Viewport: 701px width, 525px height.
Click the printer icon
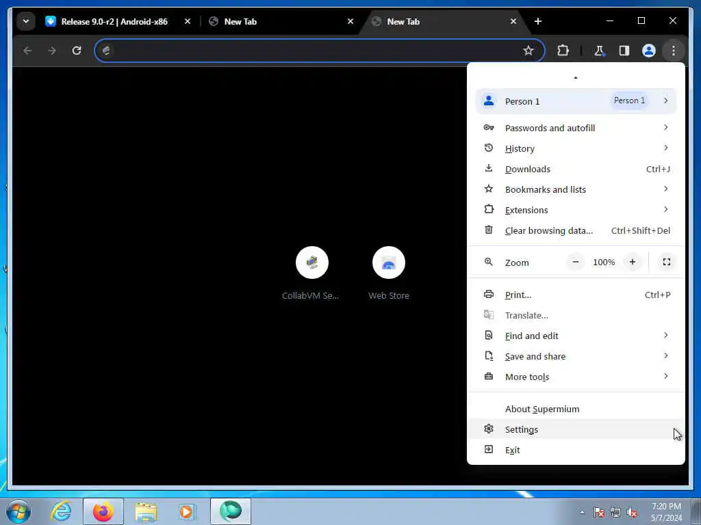click(x=489, y=294)
